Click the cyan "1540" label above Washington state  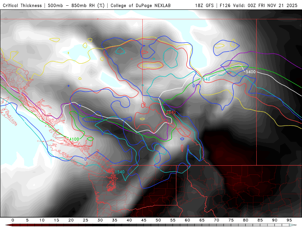pos(120,172)
